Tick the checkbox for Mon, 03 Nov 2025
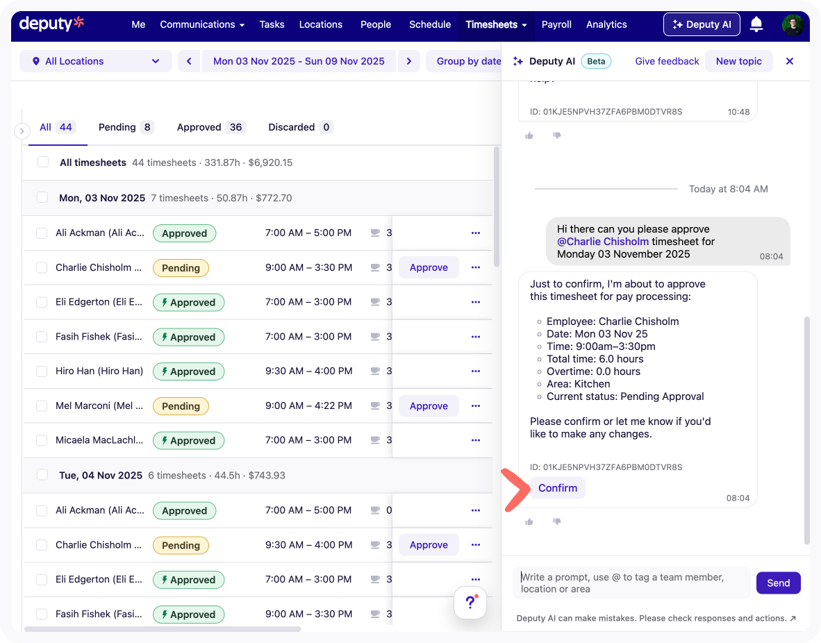821x643 pixels. click(42, 198)
